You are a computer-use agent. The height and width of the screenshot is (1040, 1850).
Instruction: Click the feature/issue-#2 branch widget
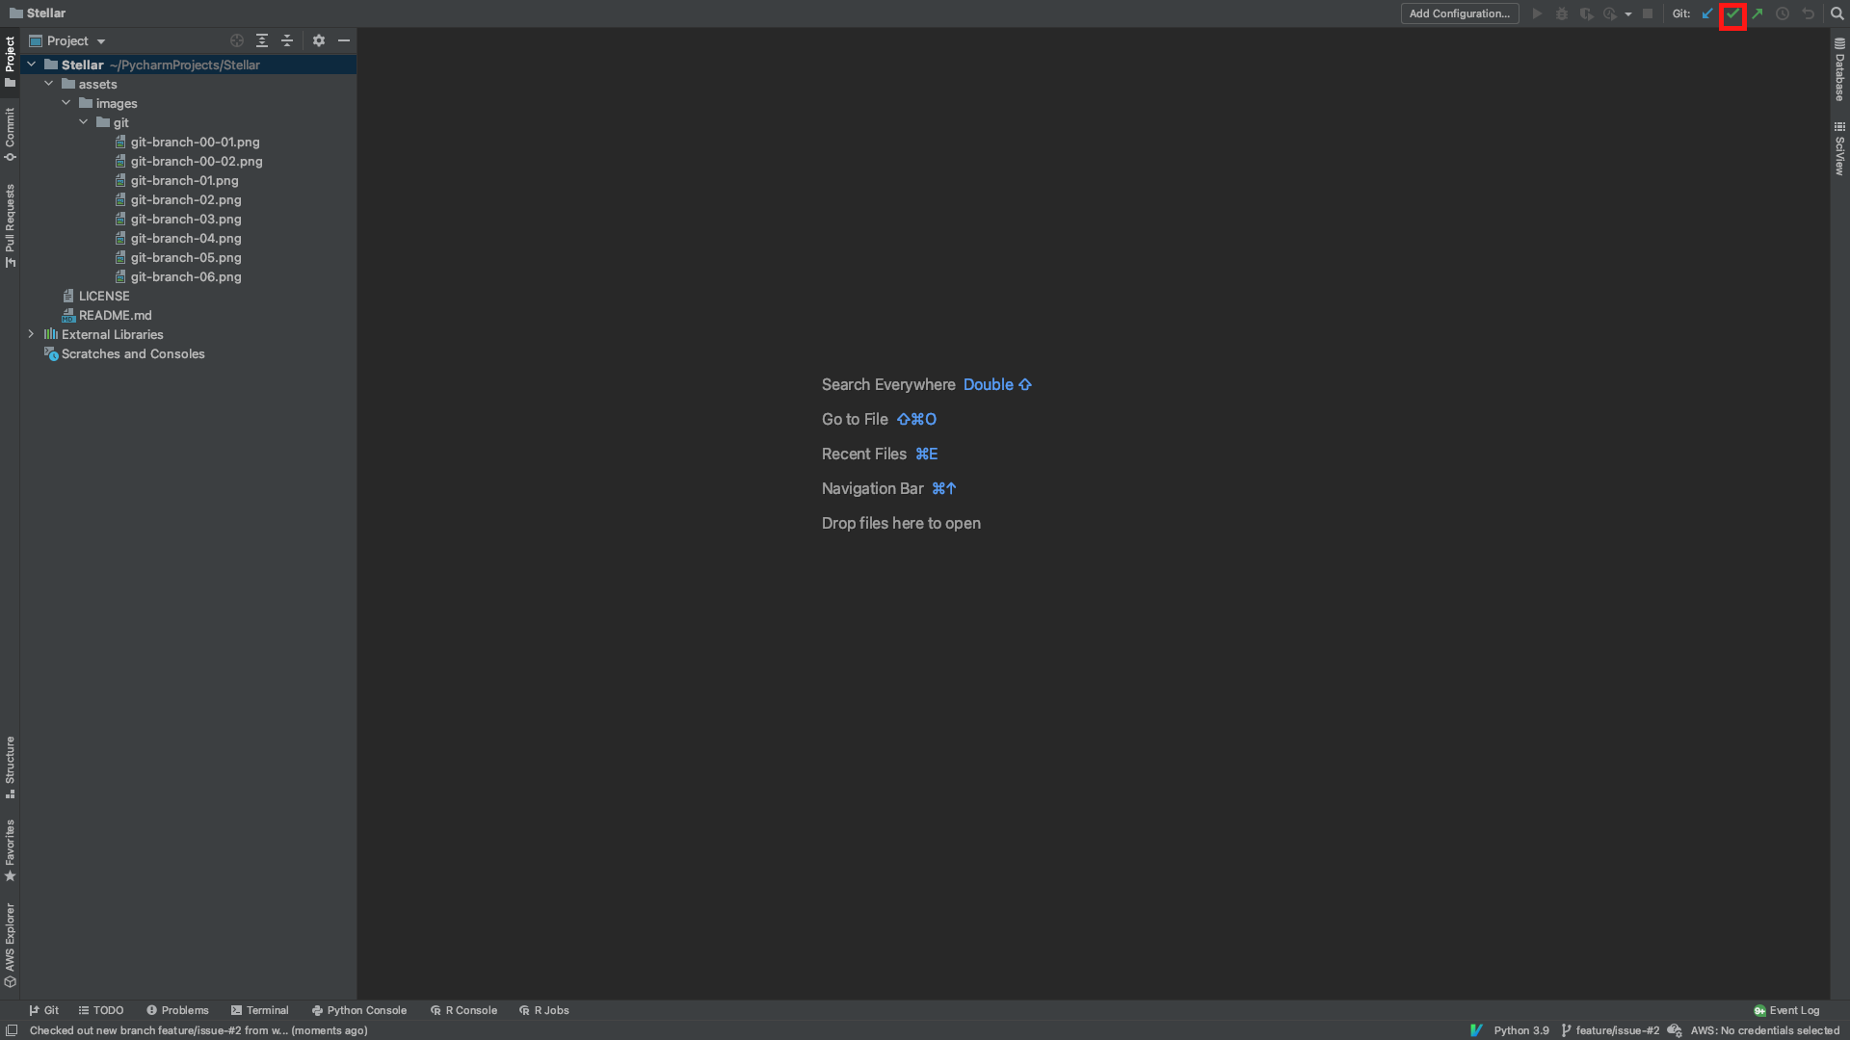(1610, 1030)
